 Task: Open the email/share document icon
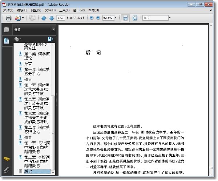18,18
